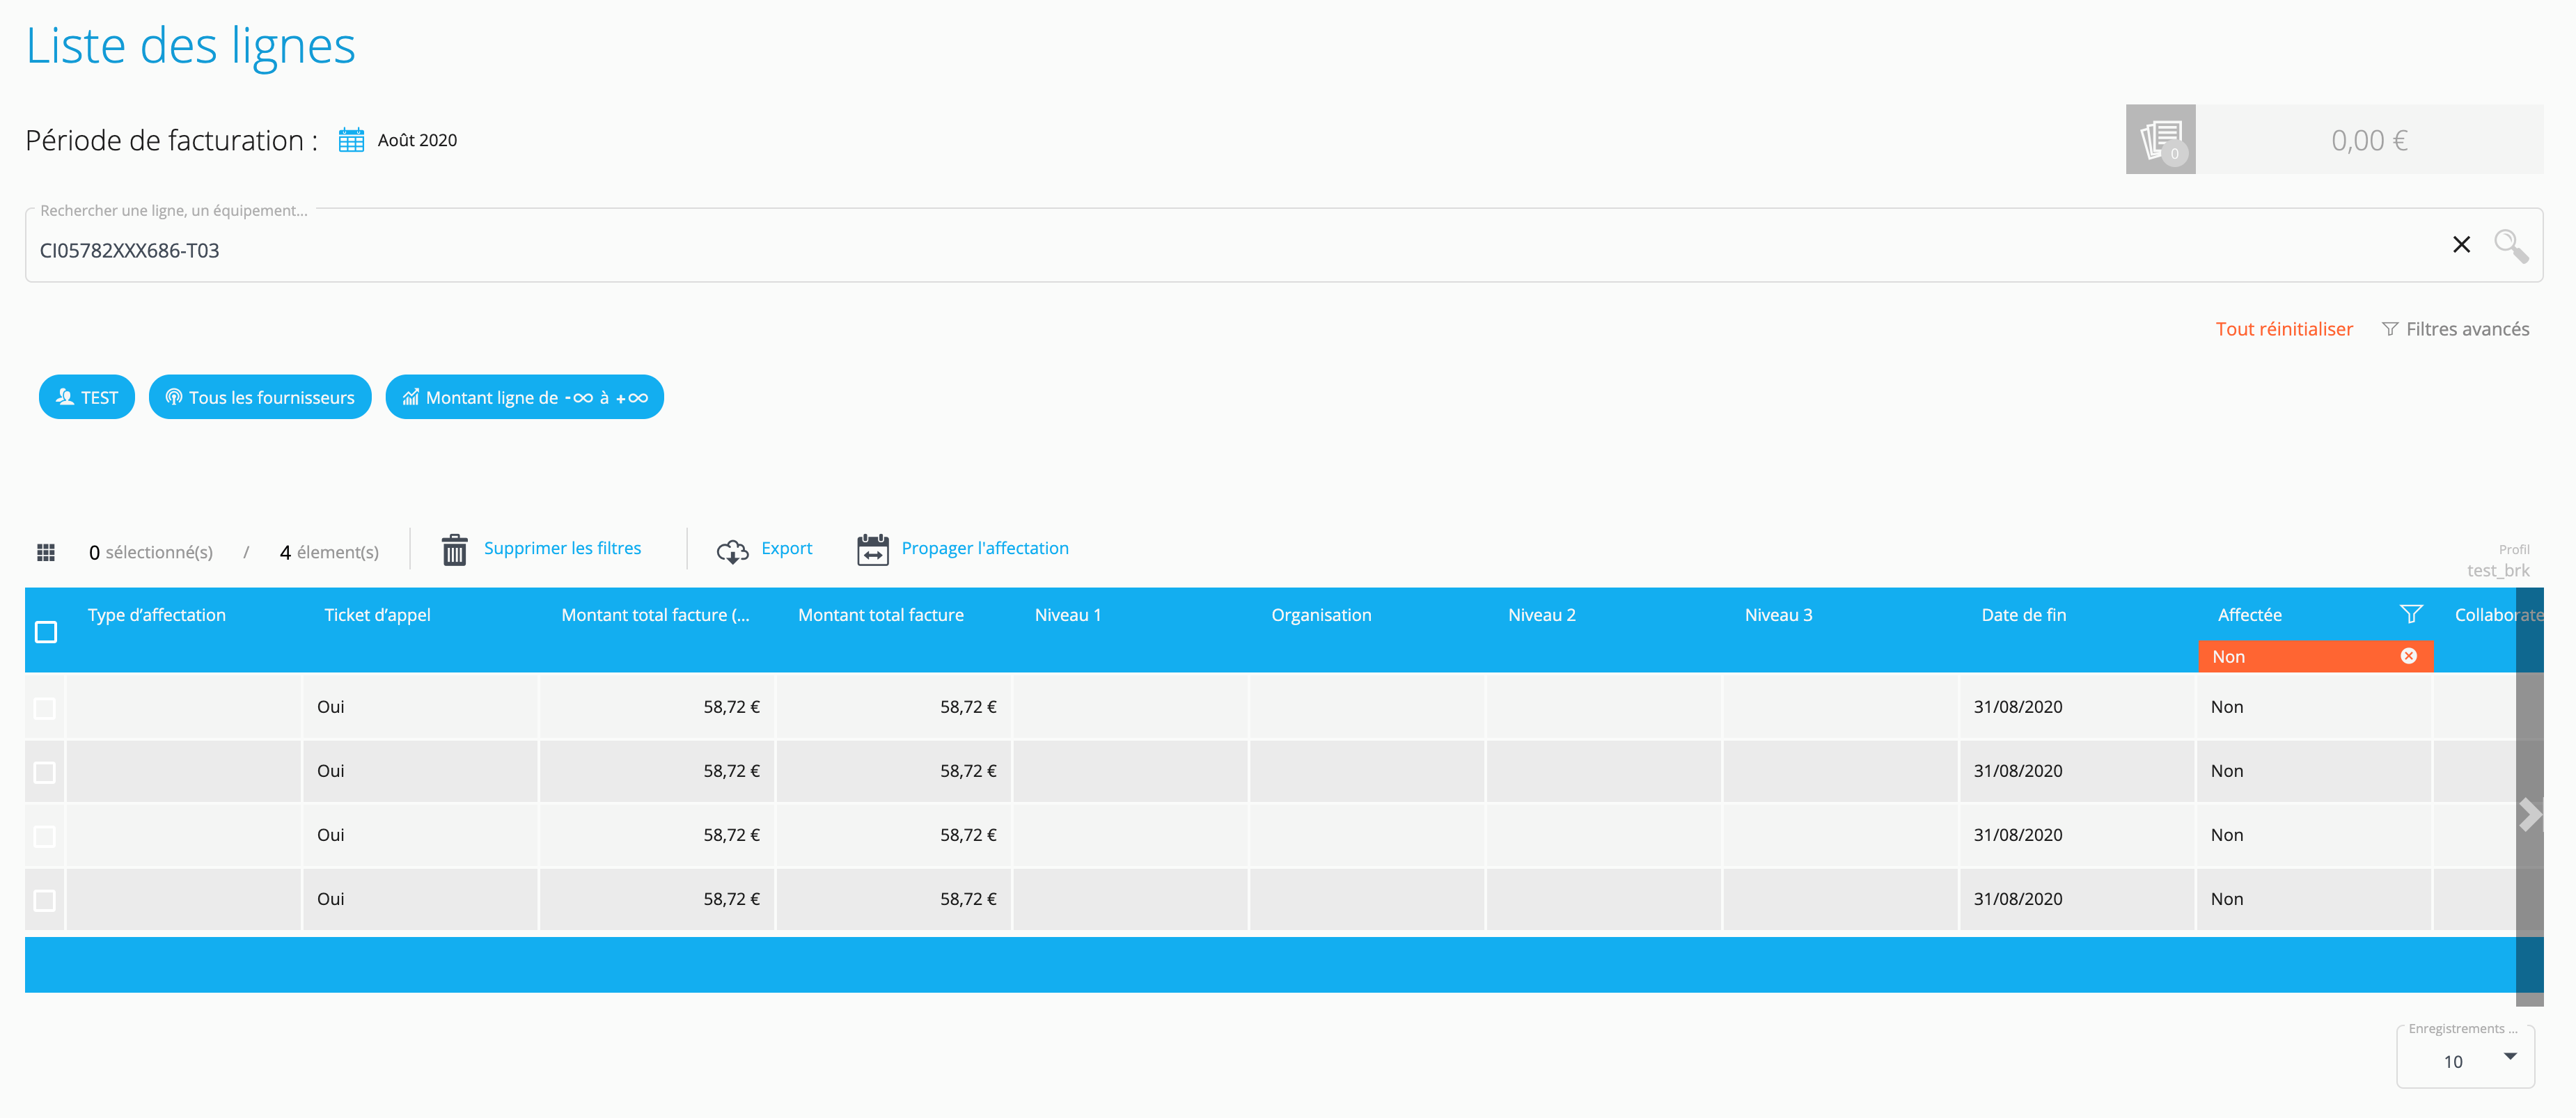
Task: Click the cloud export icon
Action: click(732, 550)
